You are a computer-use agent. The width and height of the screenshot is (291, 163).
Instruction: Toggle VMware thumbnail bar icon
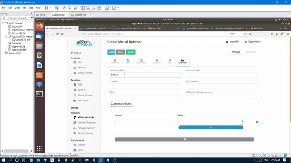pyautogui.click(x=88, y=8)
